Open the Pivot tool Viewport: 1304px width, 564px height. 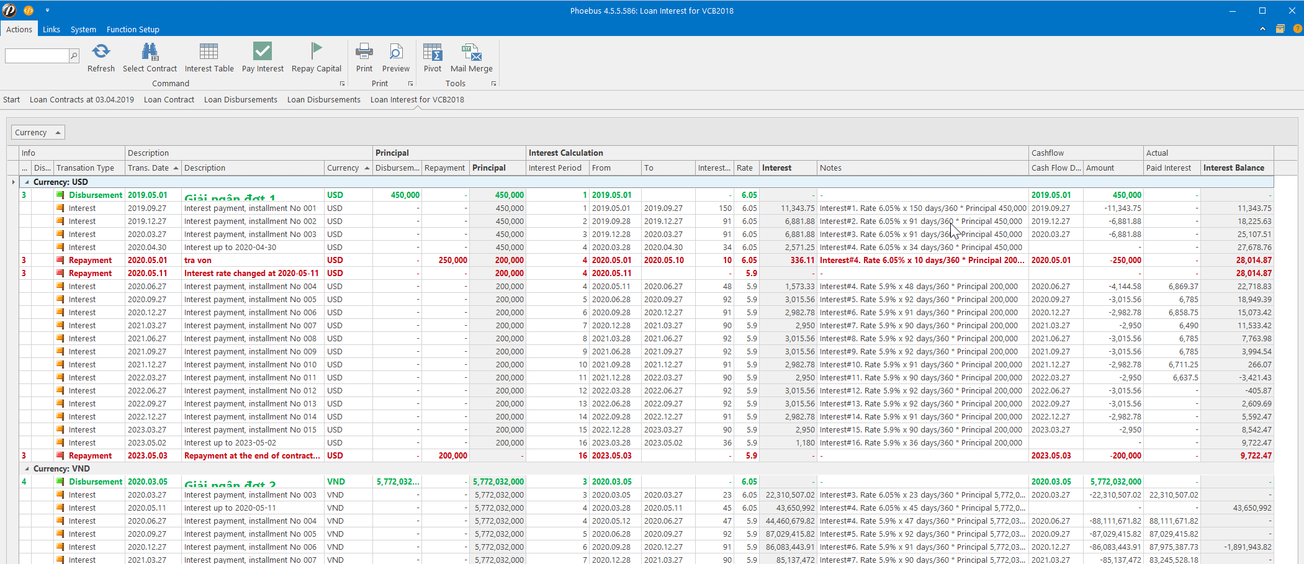(x=432, y=51)
